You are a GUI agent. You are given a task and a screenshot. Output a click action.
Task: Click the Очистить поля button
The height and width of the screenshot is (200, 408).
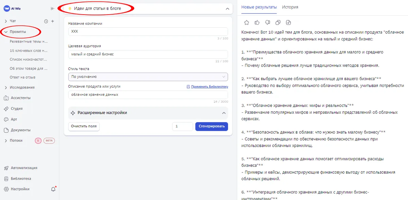point(84,126)
